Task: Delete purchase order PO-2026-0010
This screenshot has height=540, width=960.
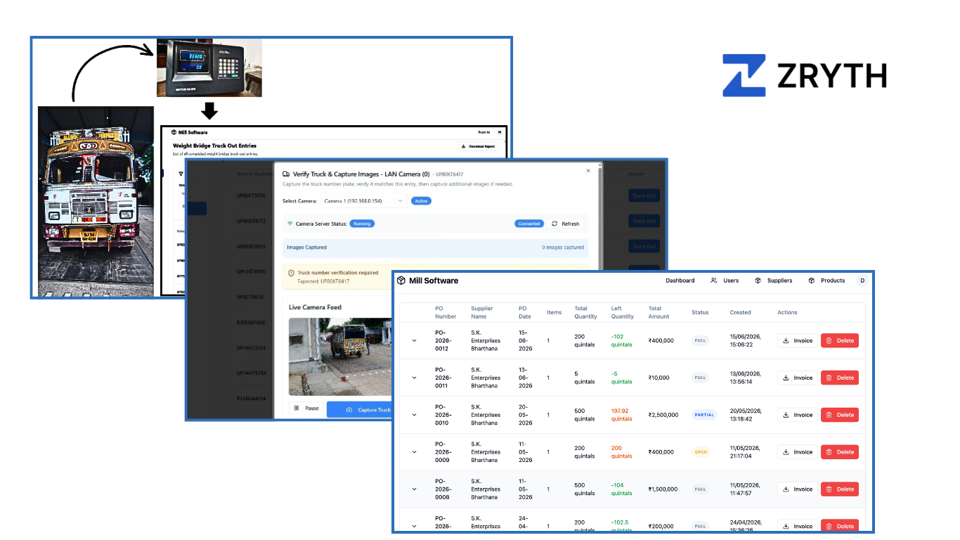Action: 840,415
